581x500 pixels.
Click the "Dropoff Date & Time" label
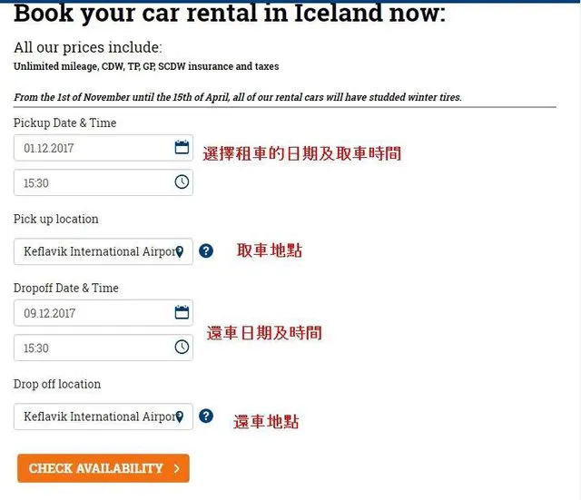66,288
